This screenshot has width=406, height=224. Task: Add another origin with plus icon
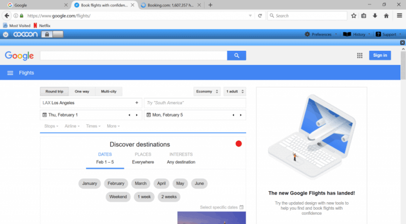(137, 103)
